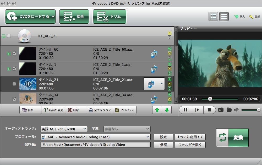The width and height of the screenshot is (262, 165).
Task: Step to the next frame in preview
Action: 197,110
